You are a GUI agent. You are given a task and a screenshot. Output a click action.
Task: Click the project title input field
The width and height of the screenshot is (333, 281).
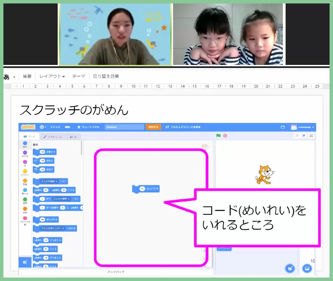(124, 127)
